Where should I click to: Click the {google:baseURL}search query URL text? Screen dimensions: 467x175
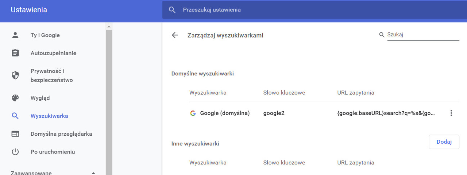386,113
